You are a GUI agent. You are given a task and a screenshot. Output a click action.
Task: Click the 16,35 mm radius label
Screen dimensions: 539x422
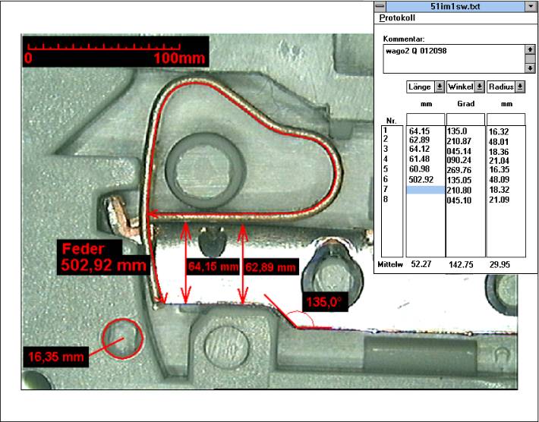pyautogui.click(x=55, y=357)
